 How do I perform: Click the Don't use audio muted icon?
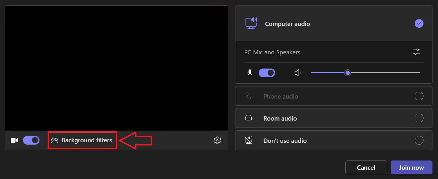[x=249, y=140]
